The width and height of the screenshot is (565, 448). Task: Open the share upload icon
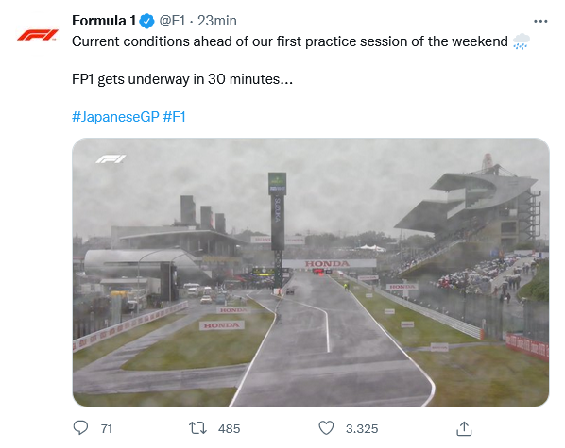pyautogui.click(x=464, y=428)
